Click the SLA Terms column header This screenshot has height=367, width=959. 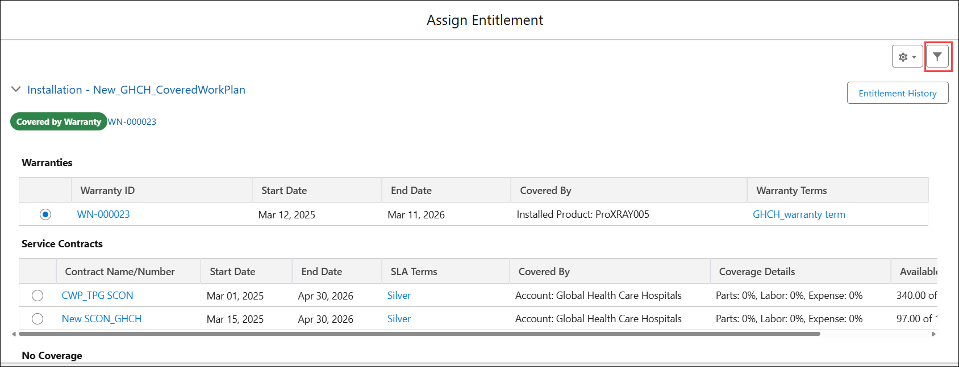click(446, 271)
